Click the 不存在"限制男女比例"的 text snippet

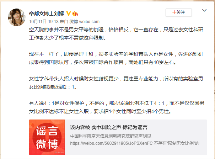tap(177, 143)
